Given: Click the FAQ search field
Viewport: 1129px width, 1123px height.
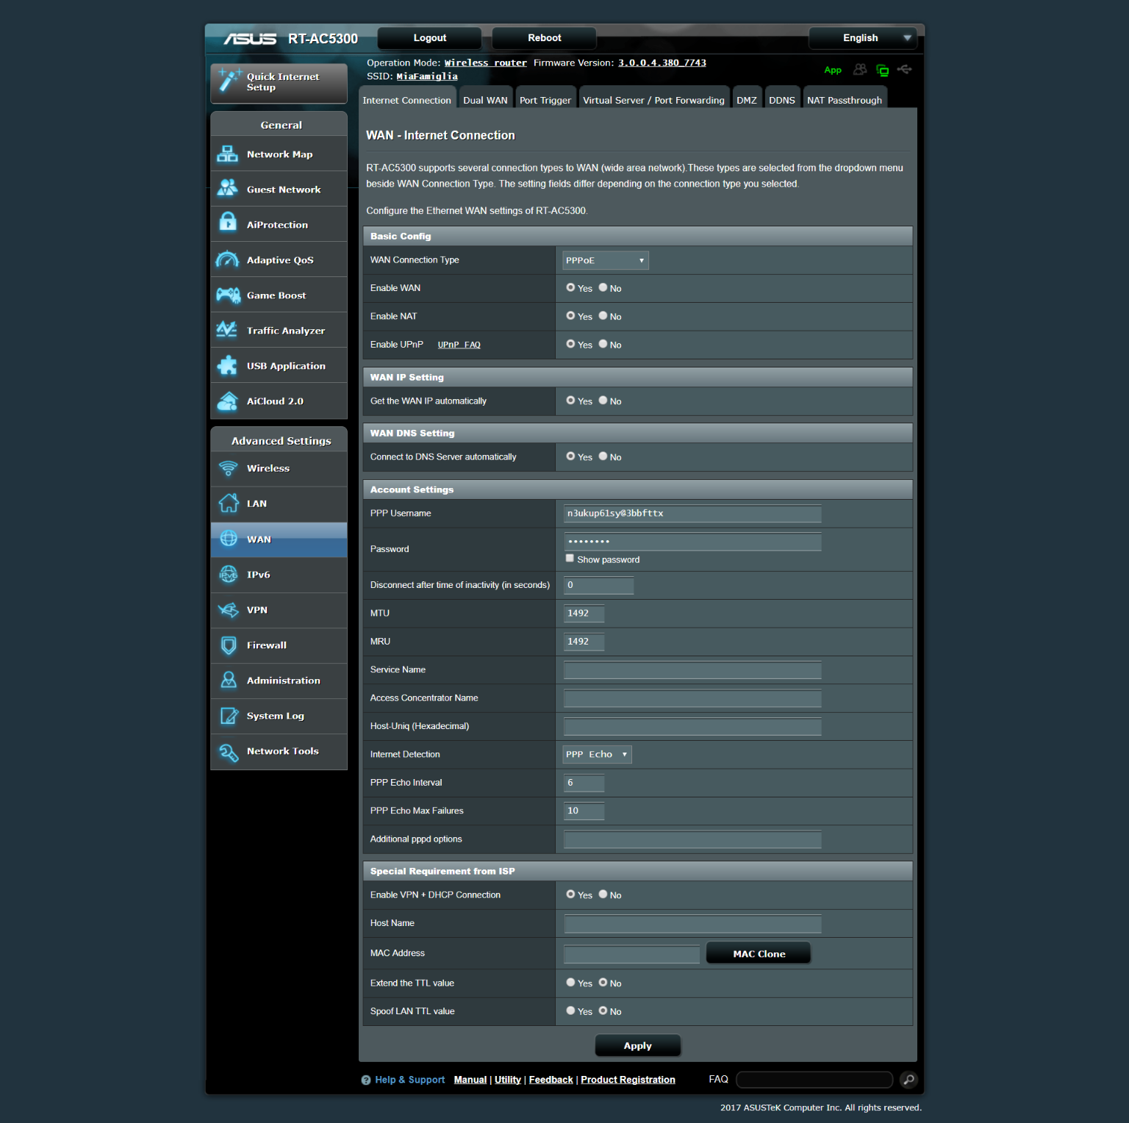Looking at the screenshot, I should click(814, 1080).
